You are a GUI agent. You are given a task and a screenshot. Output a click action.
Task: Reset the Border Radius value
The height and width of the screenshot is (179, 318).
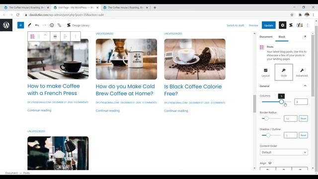303,118
